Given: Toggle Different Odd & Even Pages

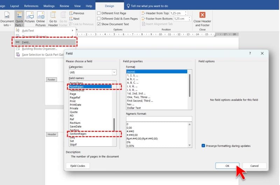Looking at the screenshot, I should (99, 19).
